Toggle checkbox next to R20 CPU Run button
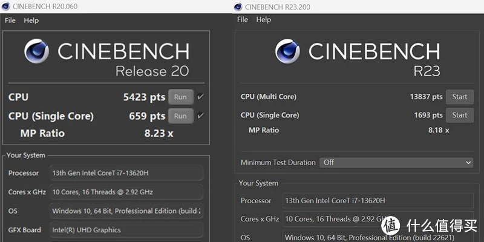 201,97
